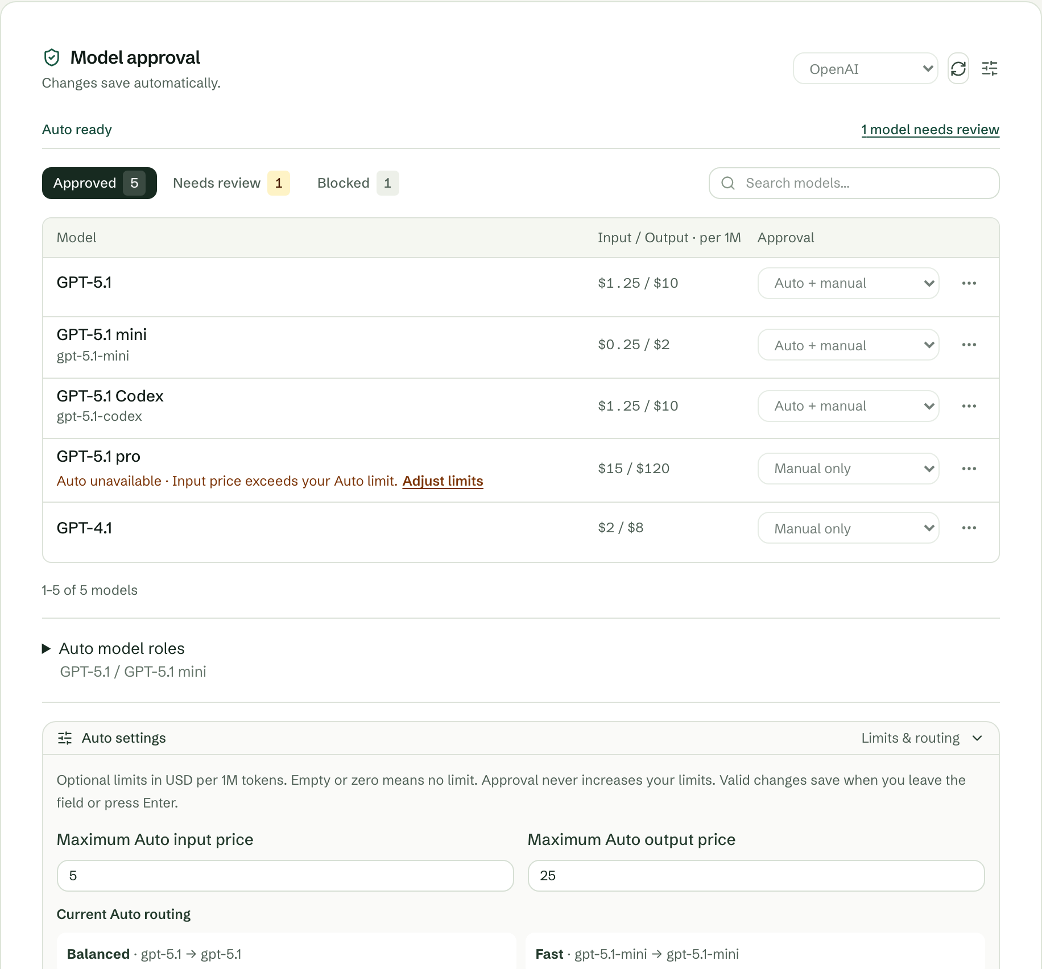The image size is (1042, 969).
Task: Click the gpt-5.1-codex model ID text
Action: coord(99,416)
